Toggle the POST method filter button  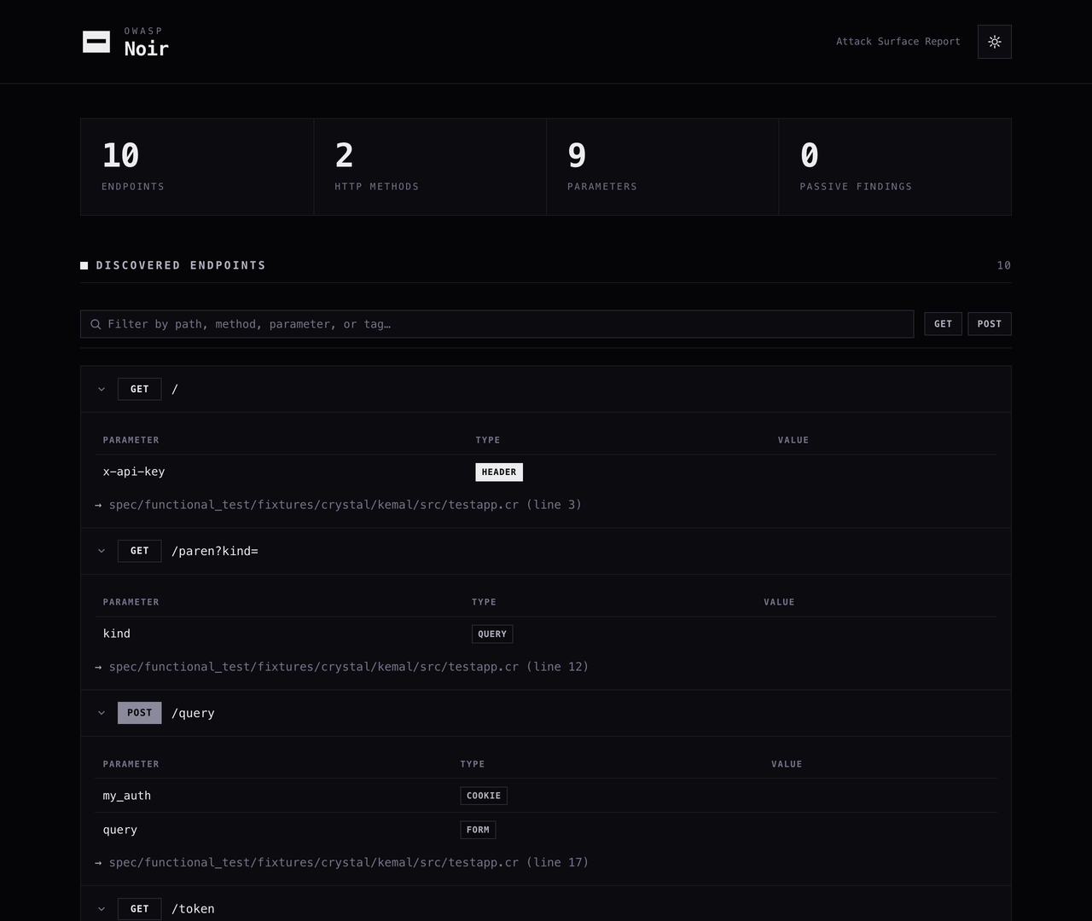point(990,324)
